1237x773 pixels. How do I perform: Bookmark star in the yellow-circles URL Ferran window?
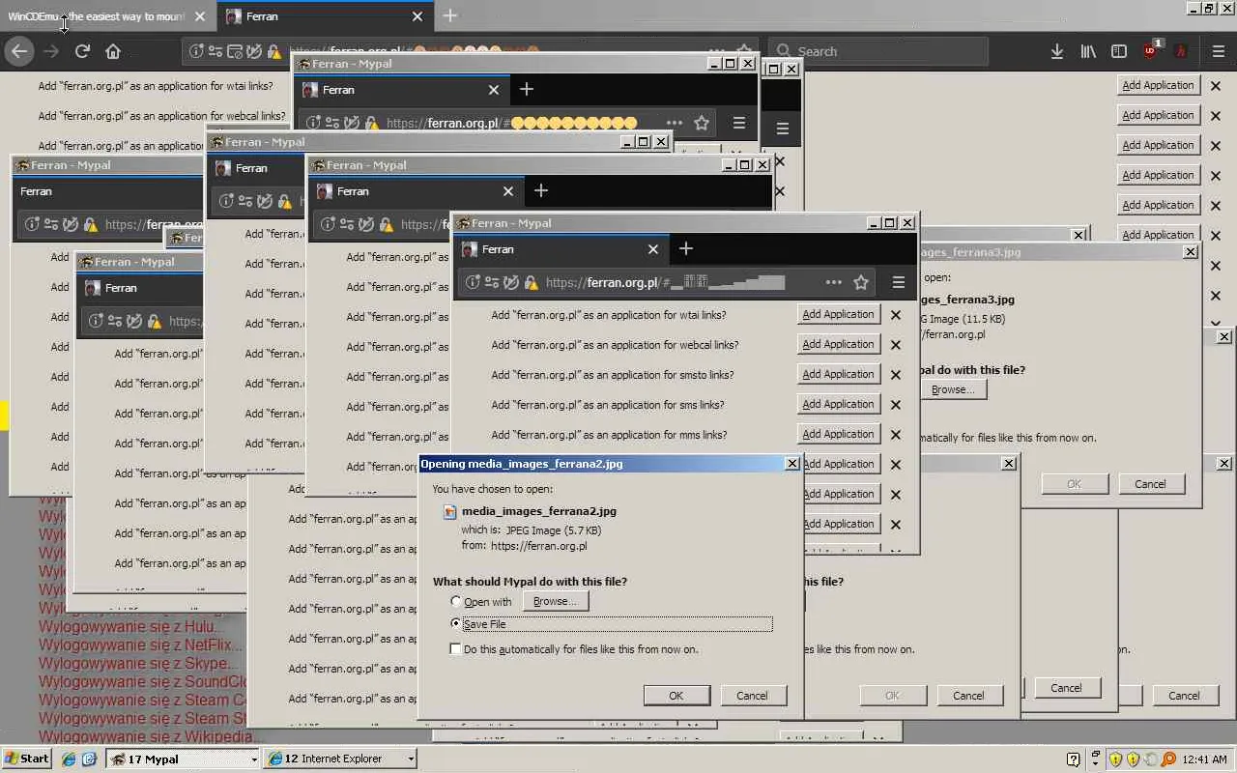[702, 124]
